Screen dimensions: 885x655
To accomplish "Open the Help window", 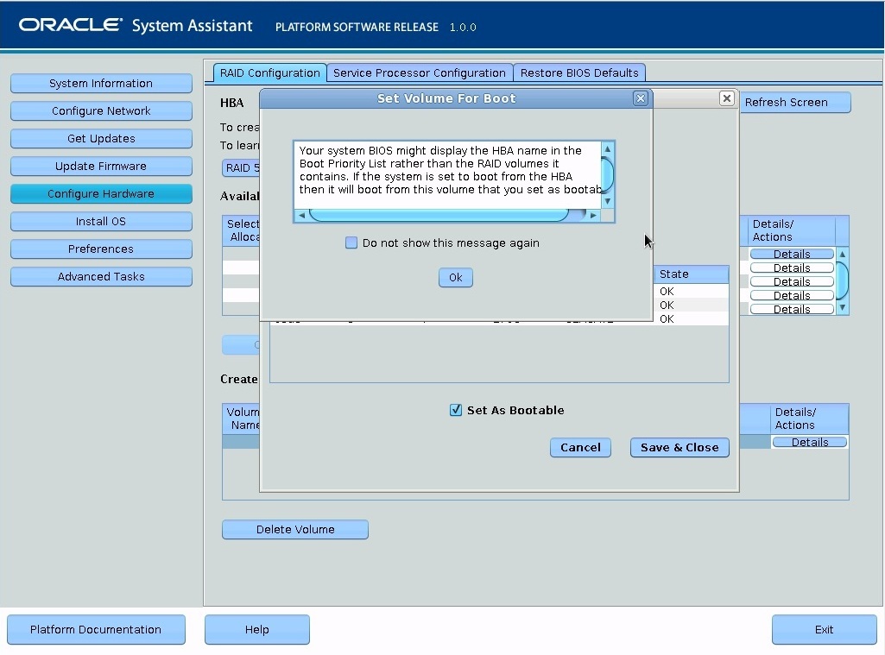I will point(256,629).
